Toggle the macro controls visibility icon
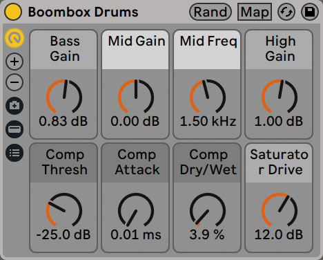 (14, 38)
